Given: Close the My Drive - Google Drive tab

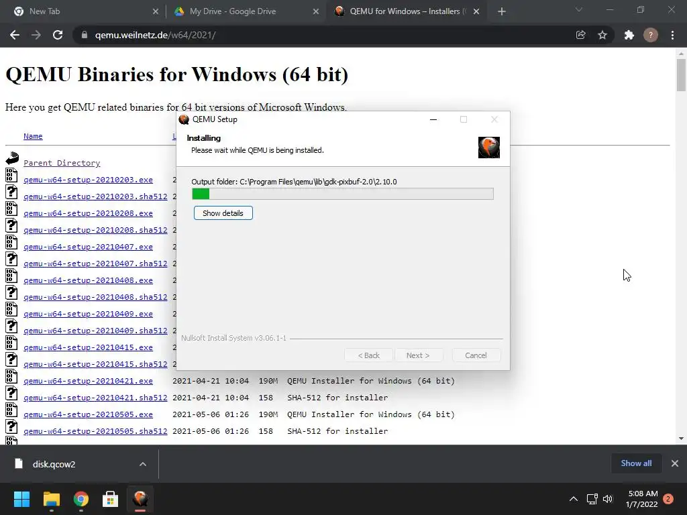Looking at the screenshot, I should click(316, 11).
